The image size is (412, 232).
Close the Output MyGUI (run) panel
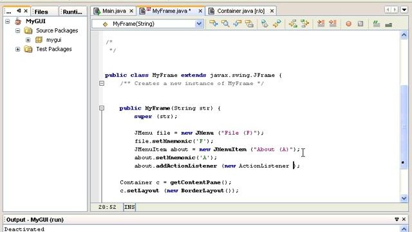404,219
